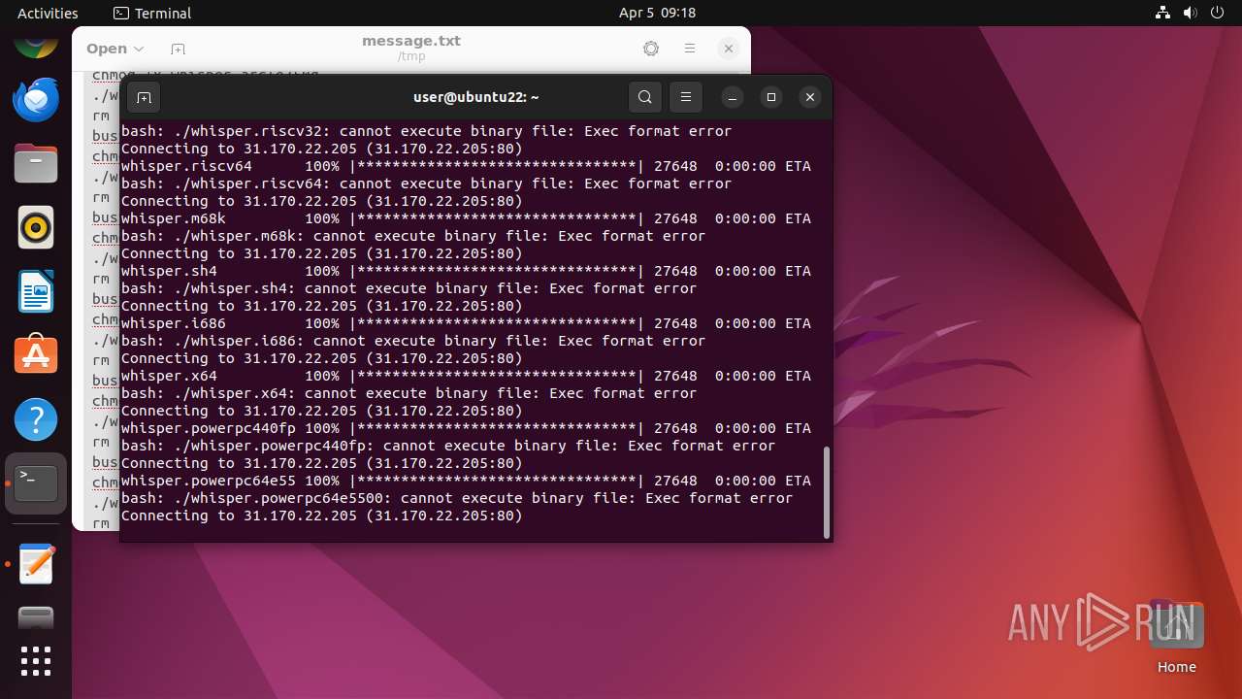Close the terminal window

click(x=810, y=97)
